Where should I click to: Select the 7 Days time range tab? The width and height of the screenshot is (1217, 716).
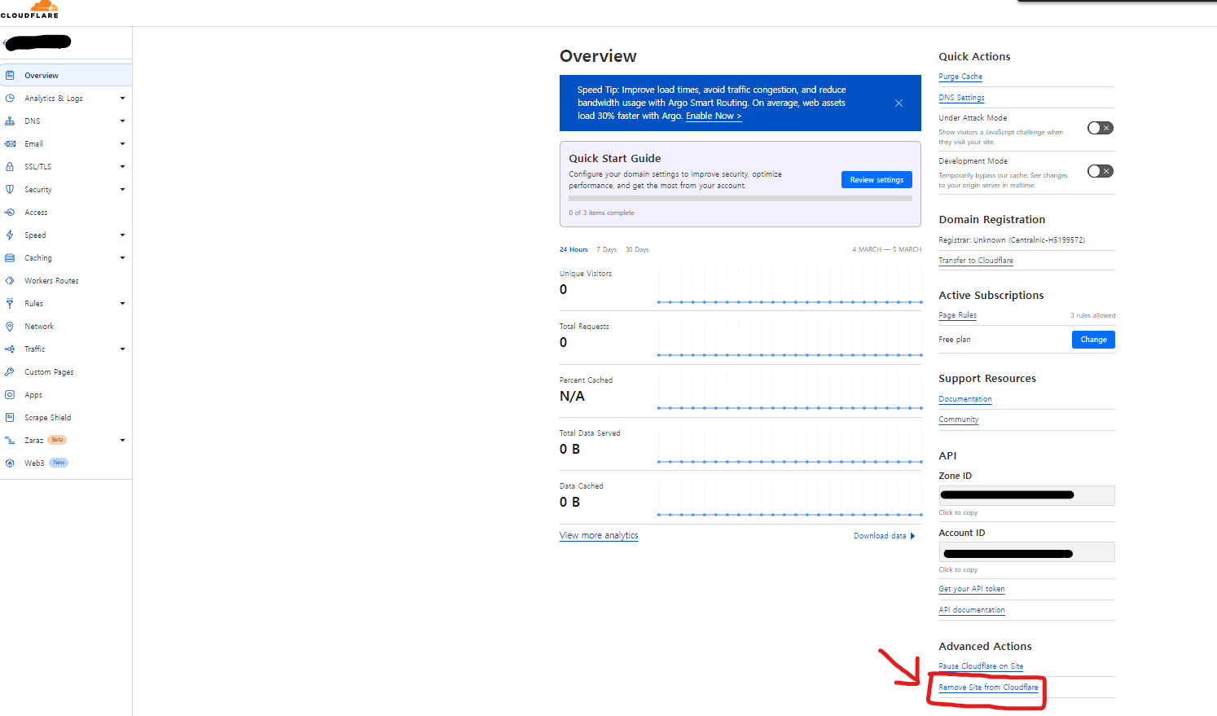pyautogui.click(x=606, y=249)
